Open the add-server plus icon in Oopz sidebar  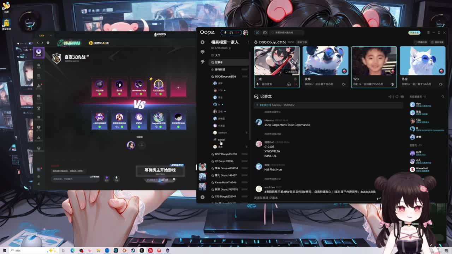click(x=202, y=197)
